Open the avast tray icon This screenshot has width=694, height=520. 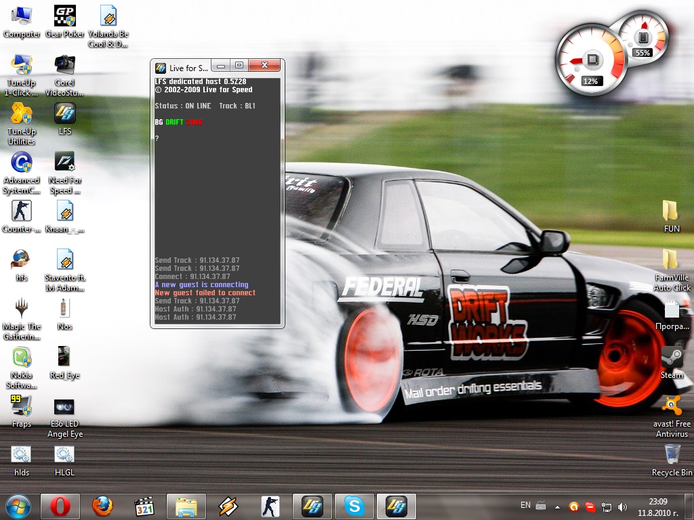click(573, 506)
